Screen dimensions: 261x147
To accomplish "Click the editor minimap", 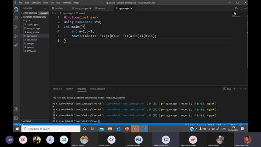I will pyautogui.click(x=239, y=16).
